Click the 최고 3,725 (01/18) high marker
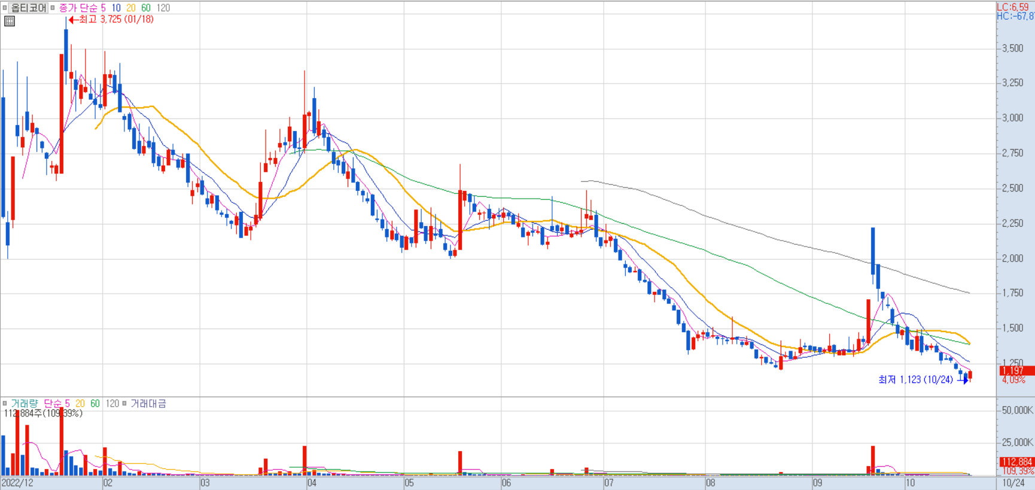The image size is (1035, 490). pyautogui.click(x=111, y=19)
